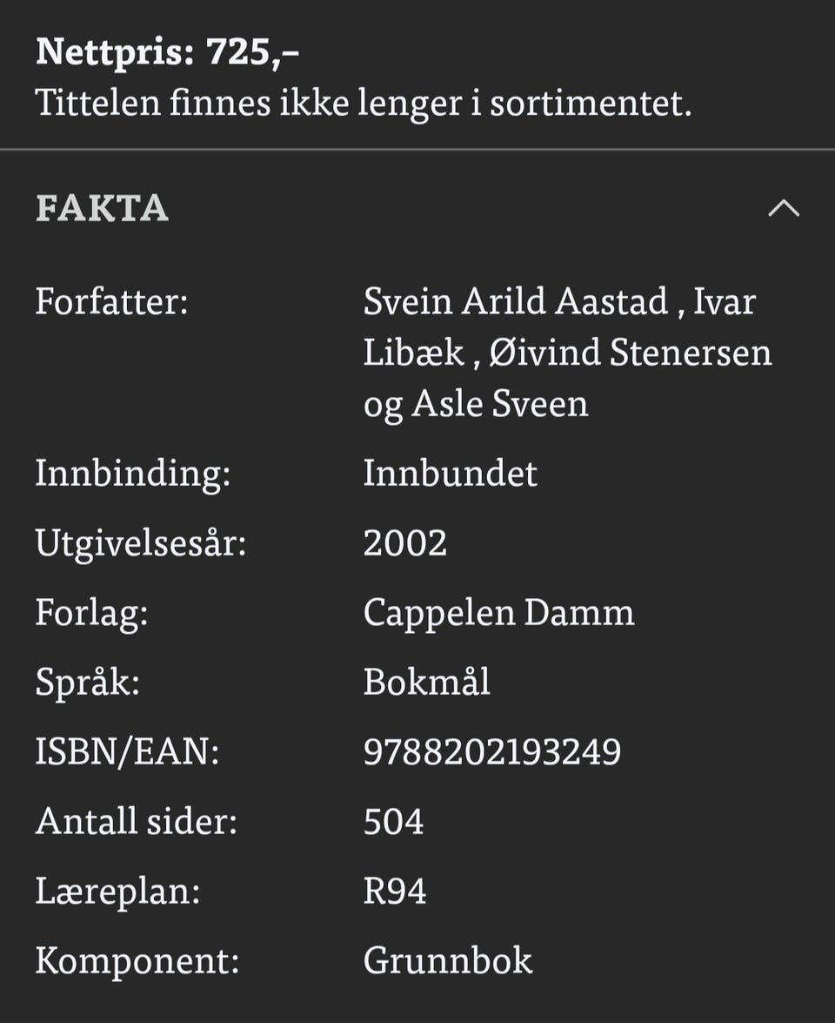The height and width of the screenshot is (1023, 835).
Task: Click the Komponent label
Action: click(137, 962)
